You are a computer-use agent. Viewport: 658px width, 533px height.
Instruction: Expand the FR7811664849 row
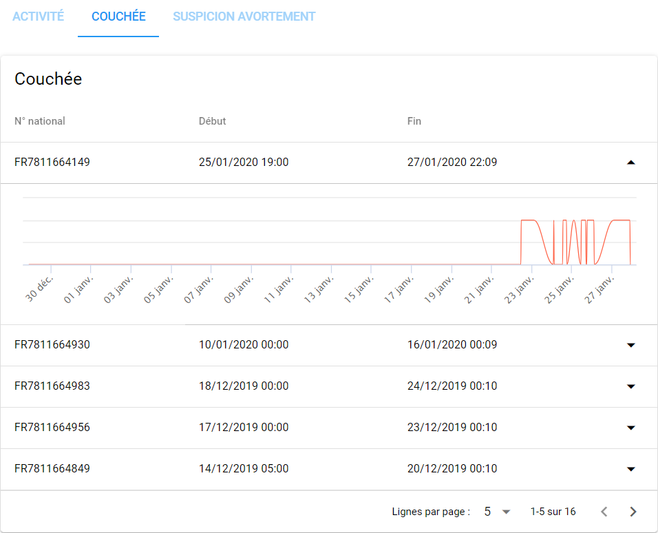coord(630,469)
